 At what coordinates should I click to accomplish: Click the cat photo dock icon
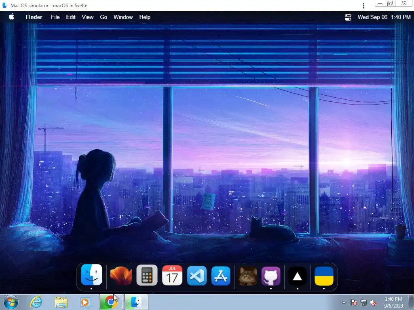247,276
